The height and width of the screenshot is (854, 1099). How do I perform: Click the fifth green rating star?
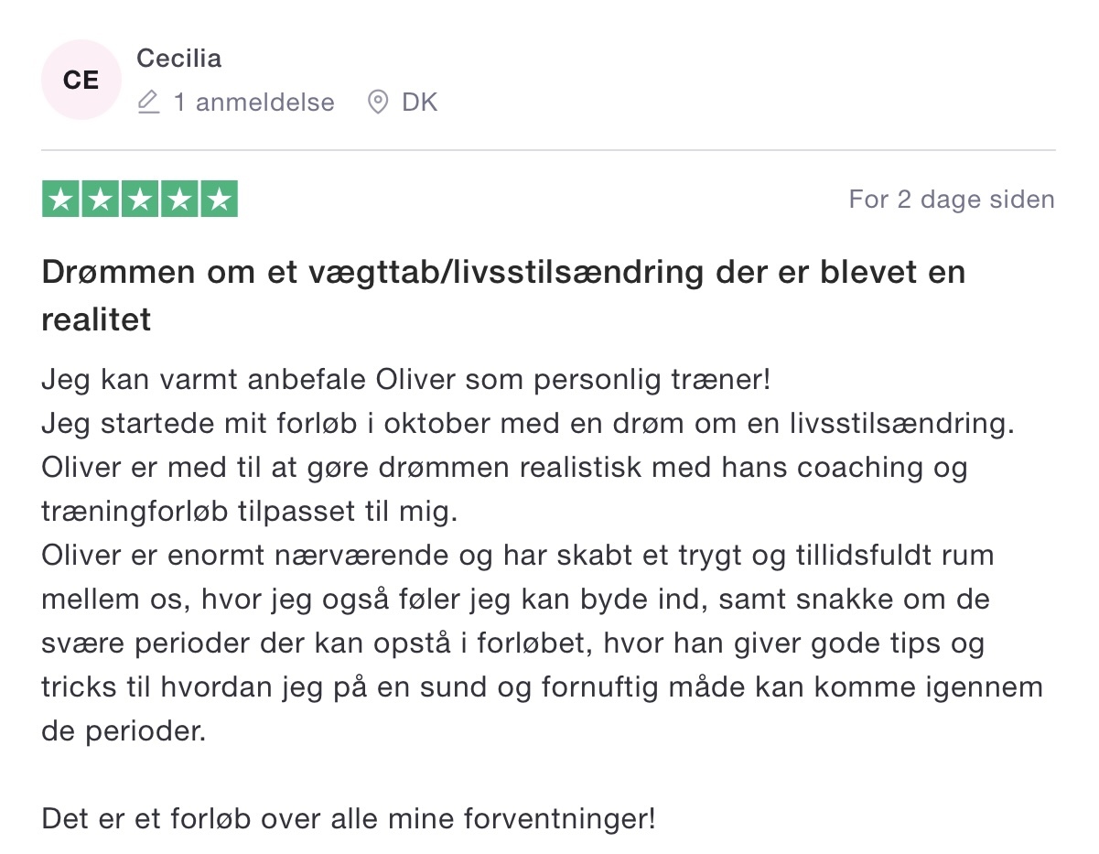click(x=219, y=200)
